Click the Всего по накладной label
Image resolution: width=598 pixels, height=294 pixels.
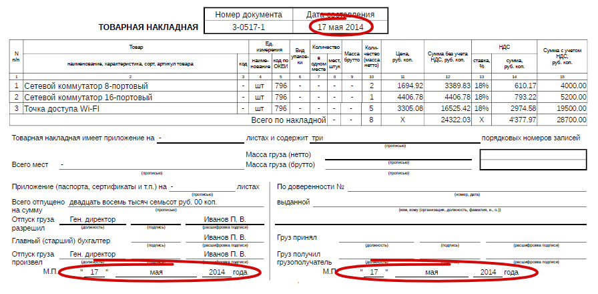click(x=288, y=120)
